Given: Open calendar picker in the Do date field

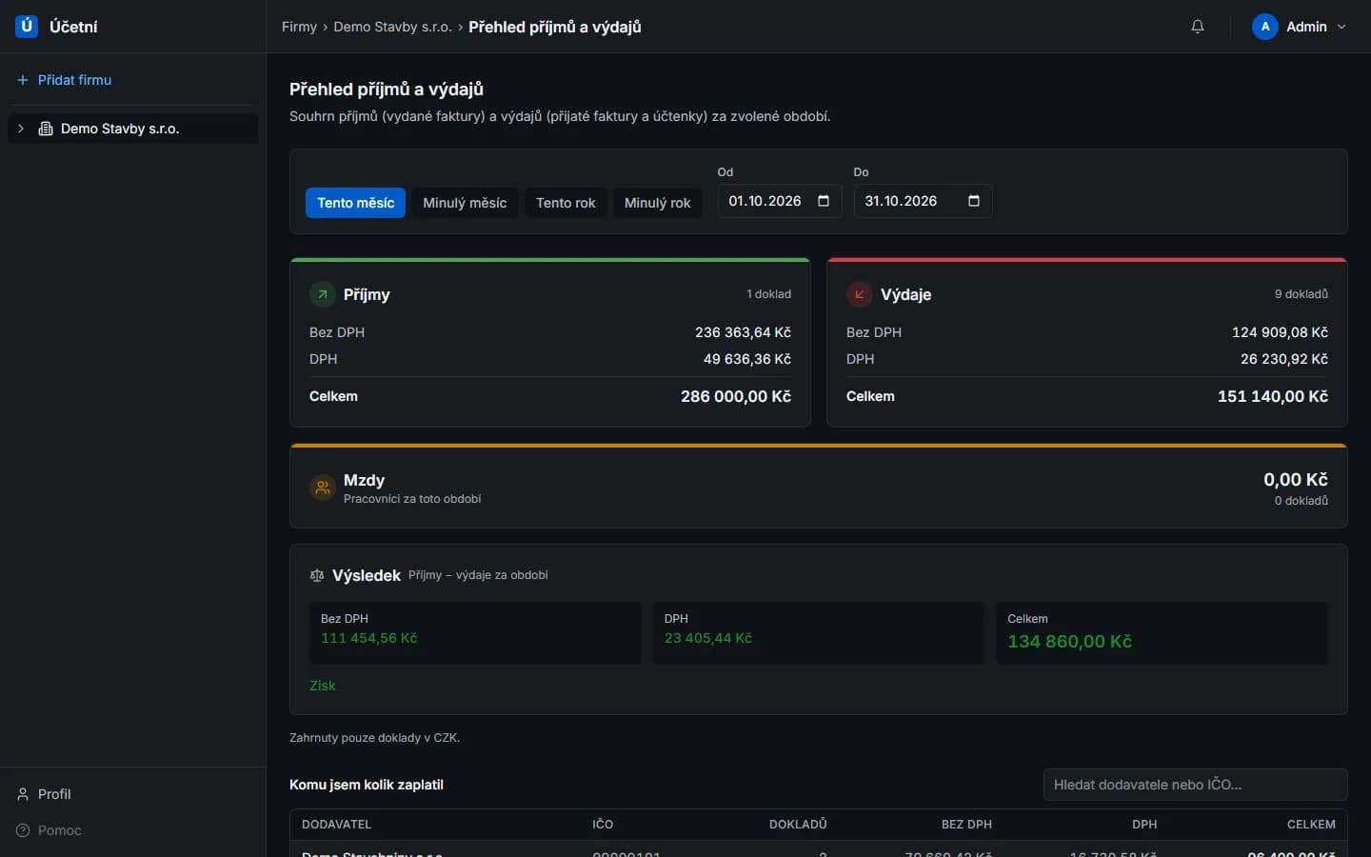Looking at the screenshot, I should (973, 201).
